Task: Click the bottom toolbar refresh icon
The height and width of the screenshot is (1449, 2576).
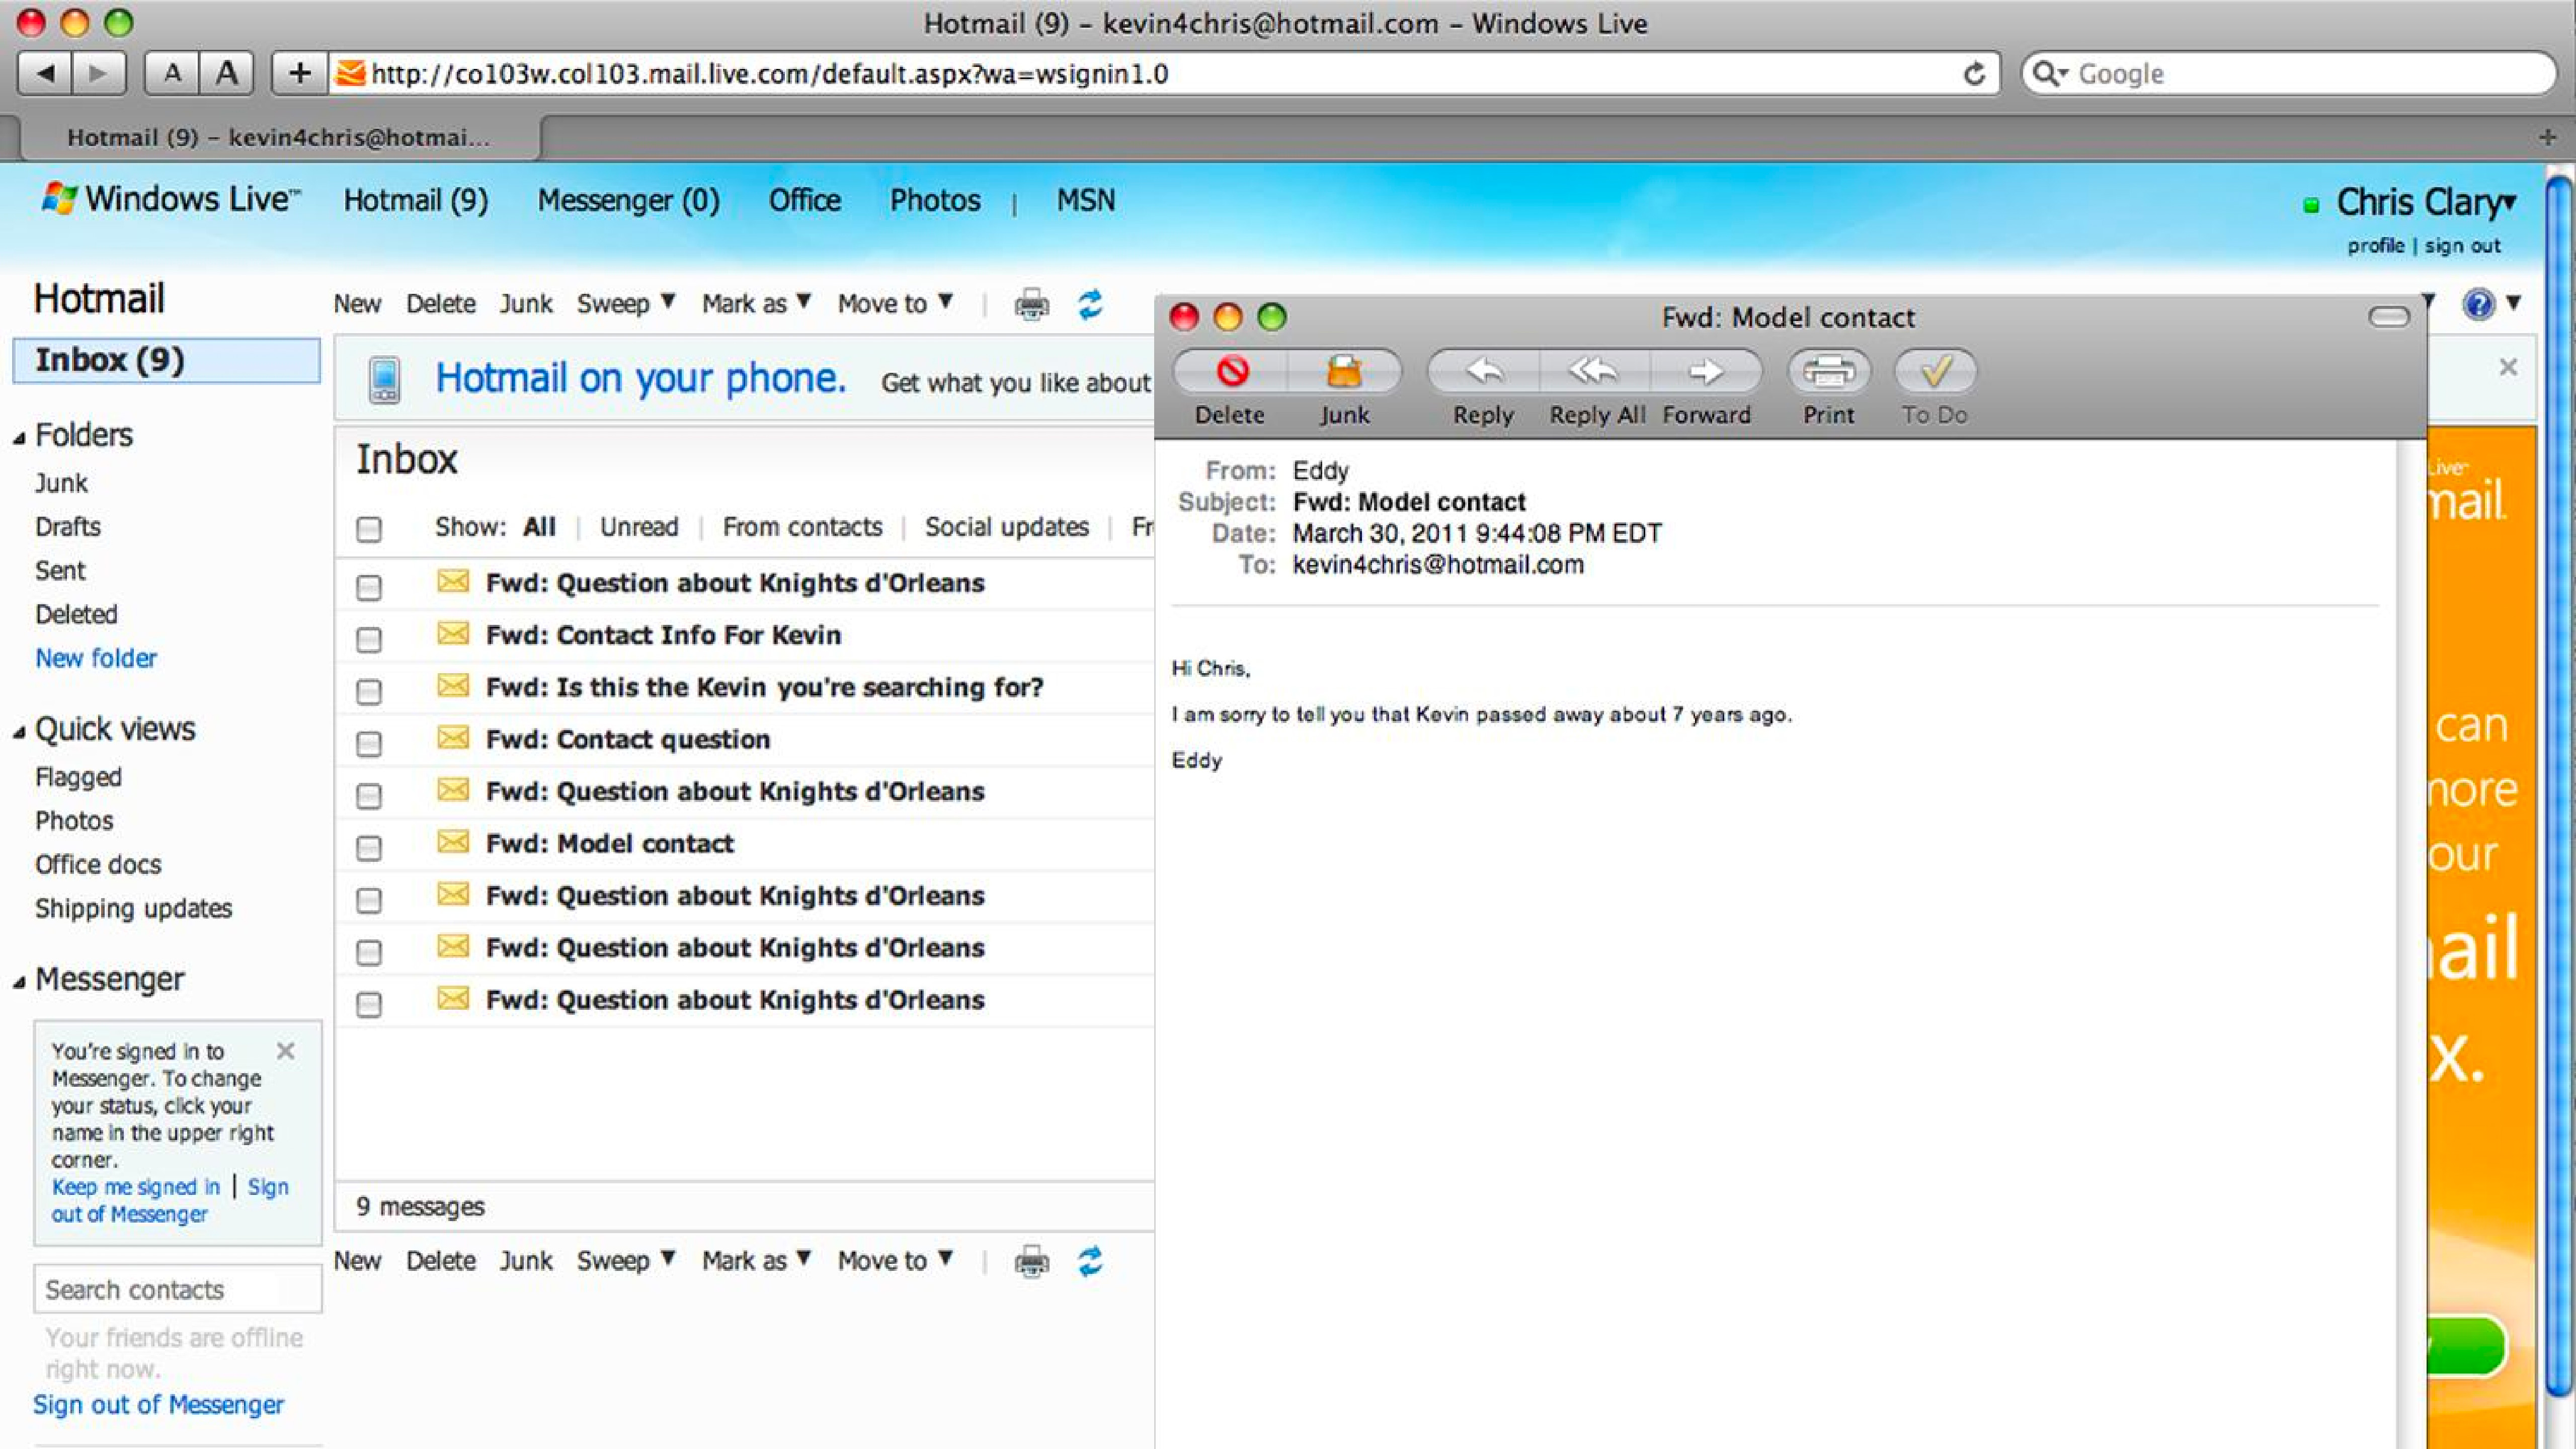Action: (x=1090, y=1261)
